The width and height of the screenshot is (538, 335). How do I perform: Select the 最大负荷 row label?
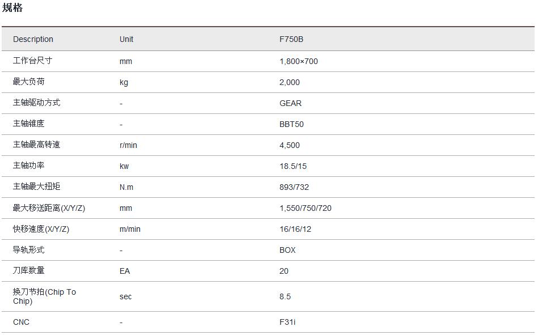pos(28,82)
